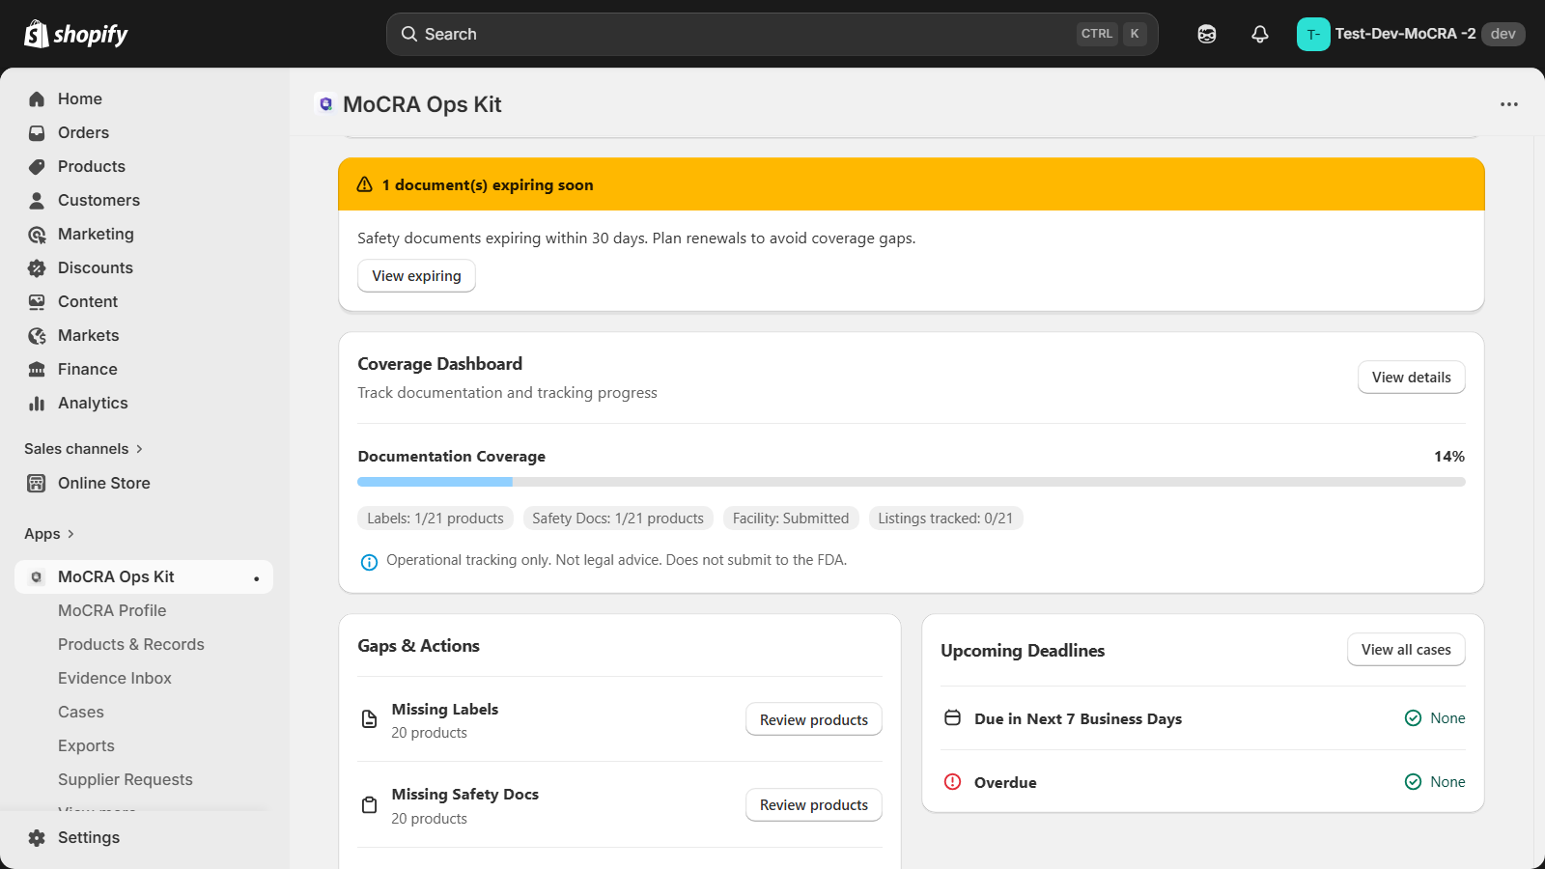The image size is (1545, 869).
Task: Click the Safety Docs: 1/21 products badge
Action: (618, 519)
